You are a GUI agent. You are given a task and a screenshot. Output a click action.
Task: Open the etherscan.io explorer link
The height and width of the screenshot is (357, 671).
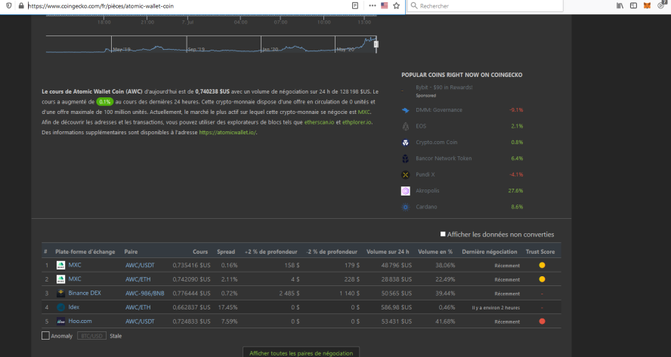point(319,122)
